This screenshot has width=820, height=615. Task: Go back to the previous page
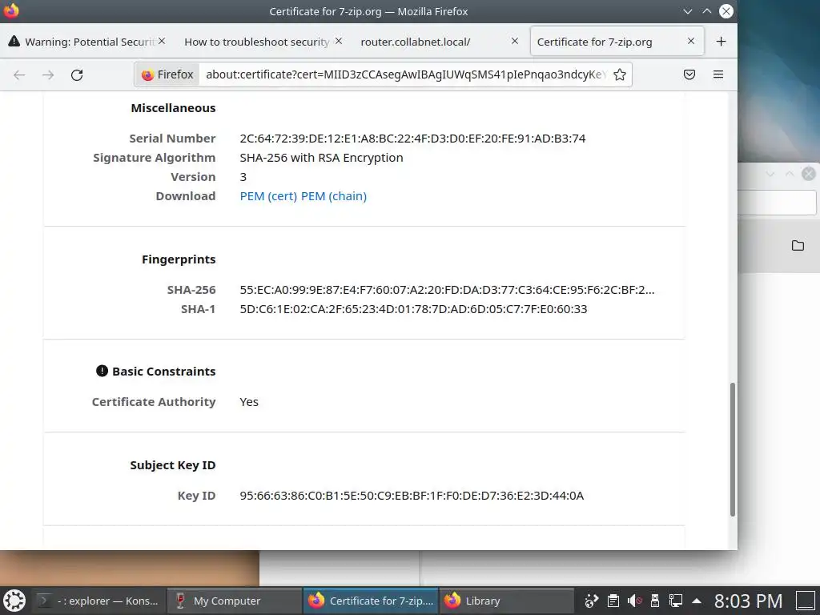(x=19, y=74)
